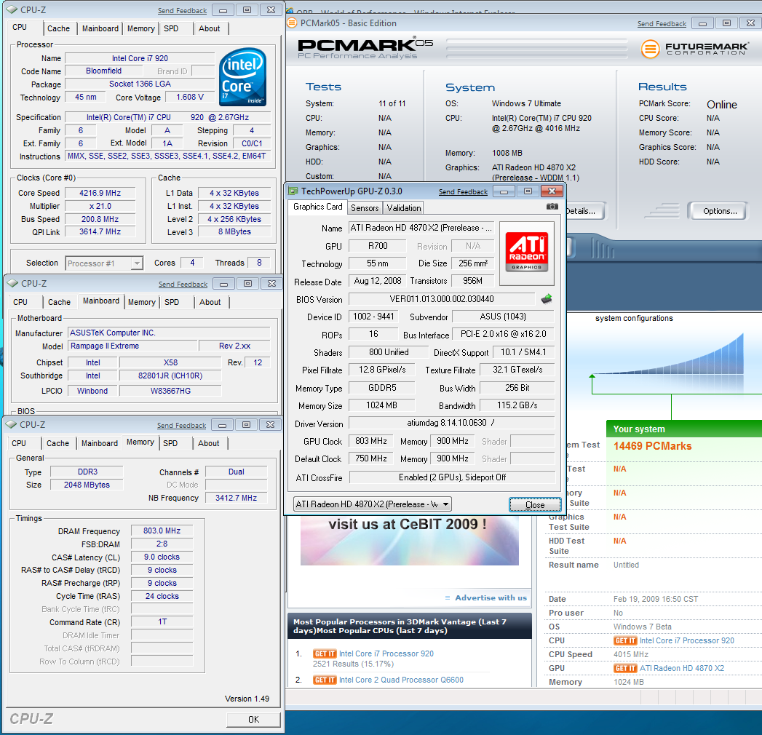Click GET IT badge in popular processors rank 1
This screenshot has height=735, width=762.
coord(324,654)
